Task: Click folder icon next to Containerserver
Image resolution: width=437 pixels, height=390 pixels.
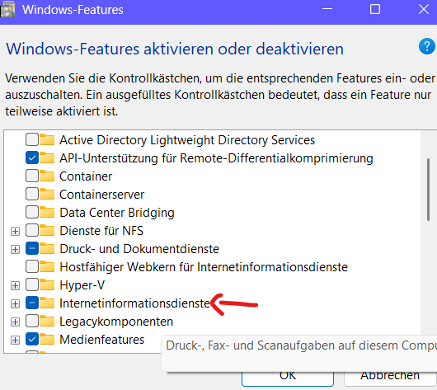Action: pos(47,194)
